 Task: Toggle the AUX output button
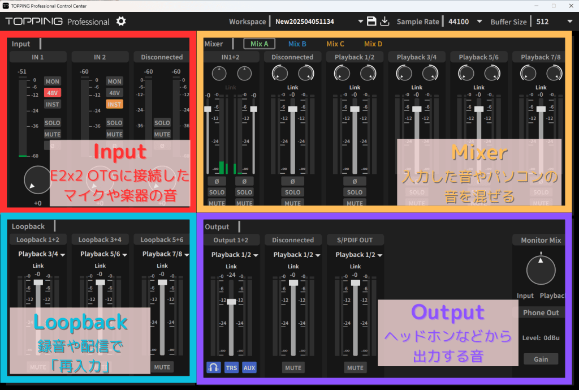coord(249,367)
